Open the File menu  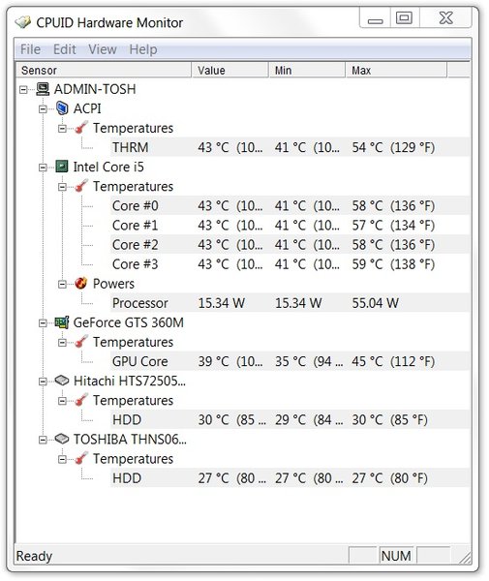[x=30, y=49]
